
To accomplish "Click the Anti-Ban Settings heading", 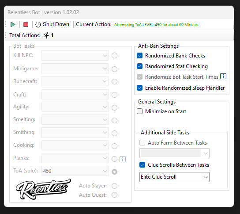I will pyautogui.click(x=158, y=46).
